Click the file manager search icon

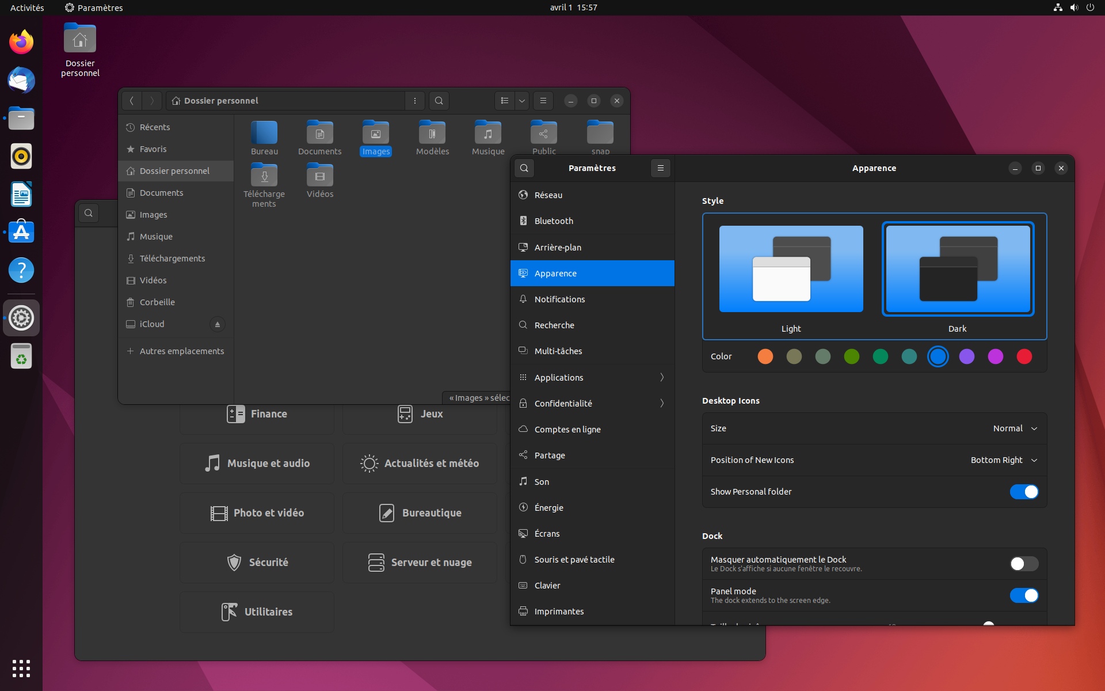(x=439, y=101)
